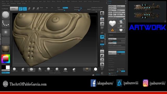Pick a hue in the color picker square
Image resolution: width=167 pixels, height=94 pixels.
pos(6,59)
